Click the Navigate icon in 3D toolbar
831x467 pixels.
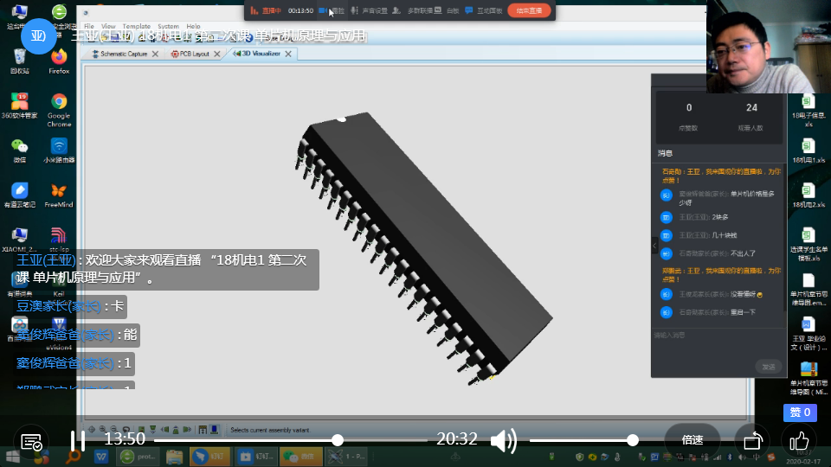coord(92,430)
